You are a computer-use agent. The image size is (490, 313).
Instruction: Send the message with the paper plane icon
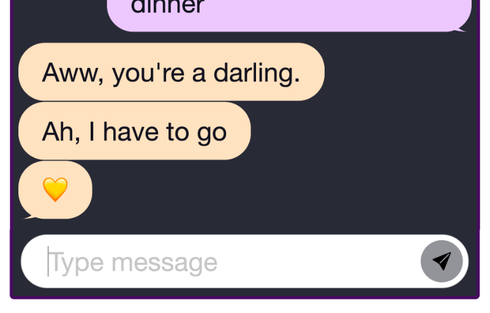point(442,261)
